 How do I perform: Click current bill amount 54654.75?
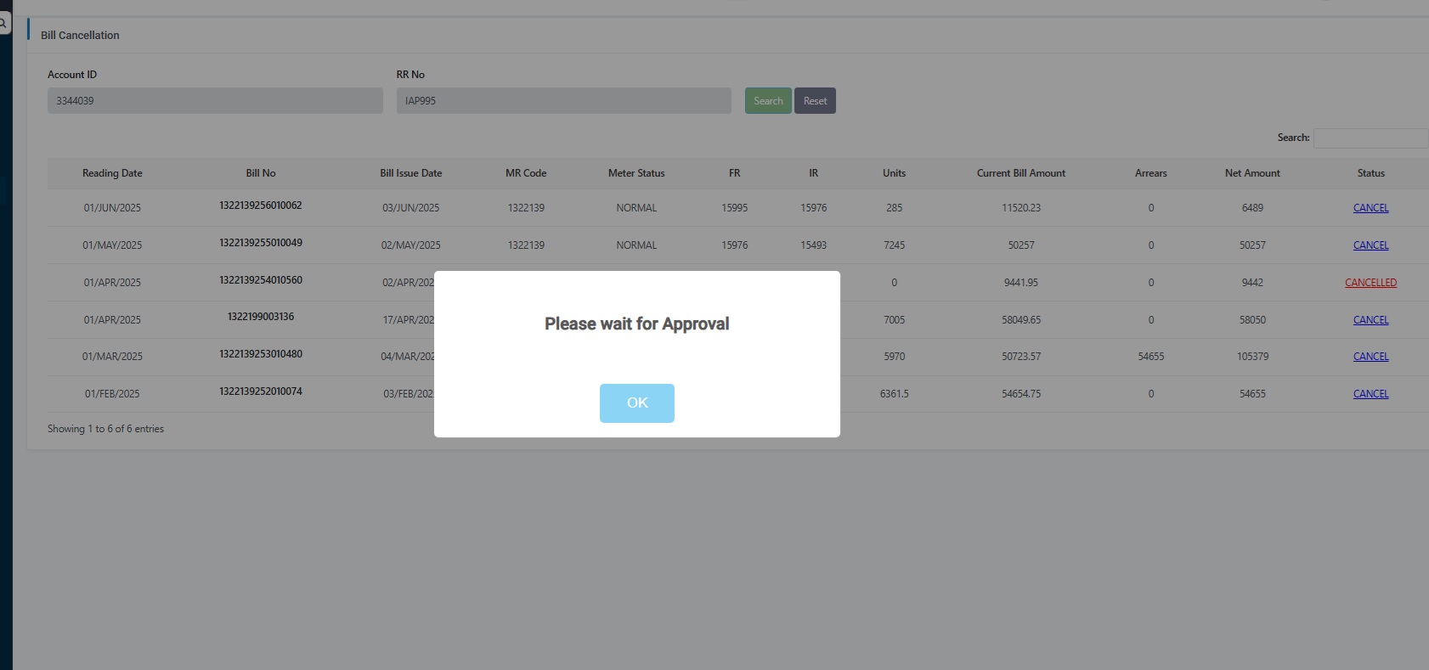[x=1021, y=394]
